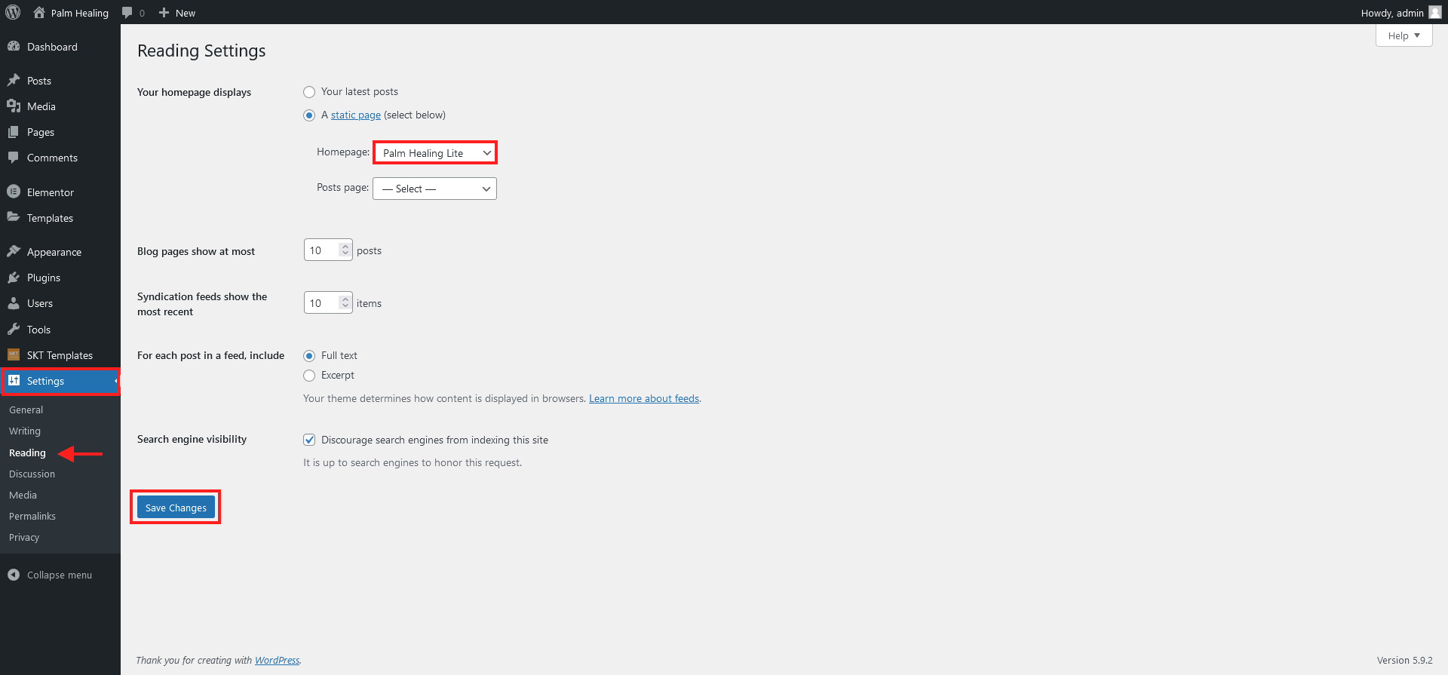Screen dimensions: 1448x675
Task: Click the Plugins plug icon
Action: pos(14,277)
